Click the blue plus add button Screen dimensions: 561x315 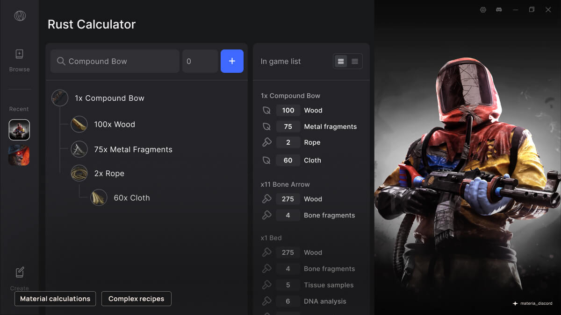(232, 61)
